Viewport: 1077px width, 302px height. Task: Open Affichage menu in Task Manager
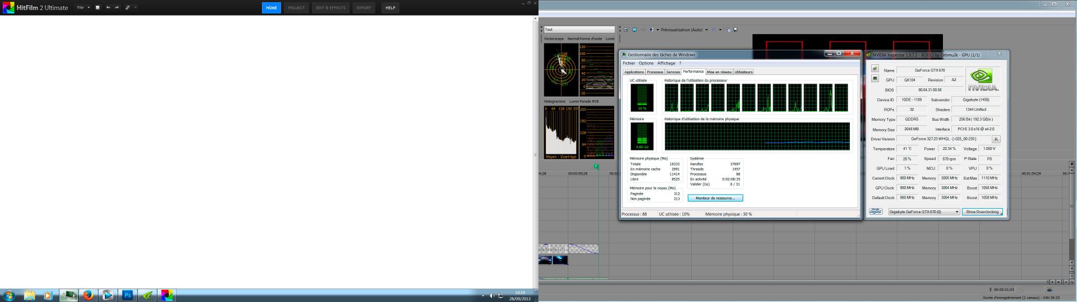666,63
